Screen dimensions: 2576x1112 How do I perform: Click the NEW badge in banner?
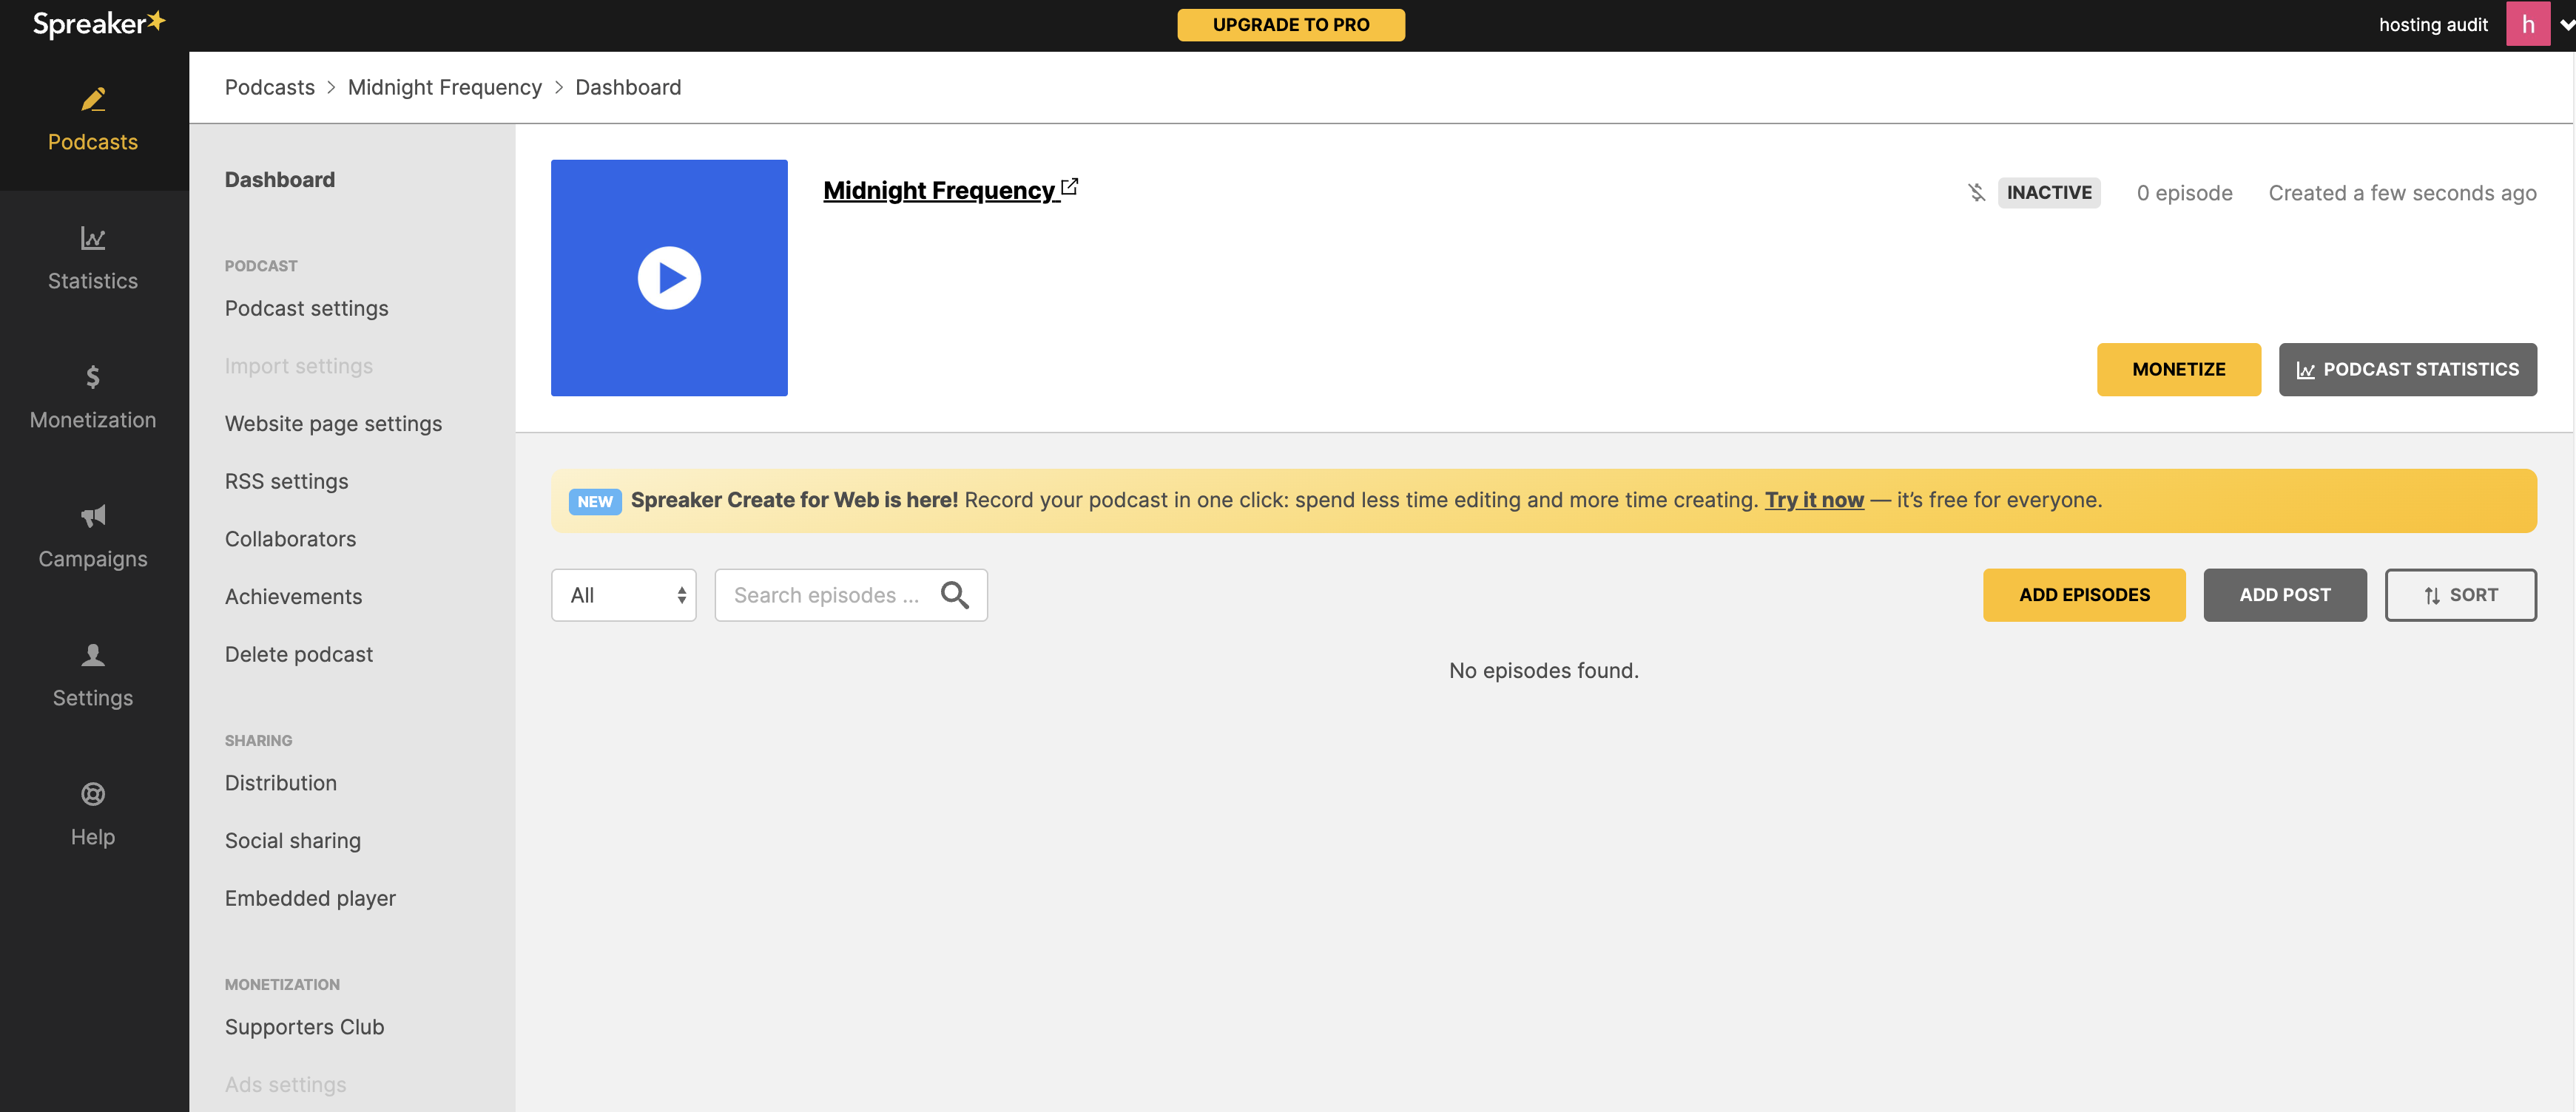(x=595, y=501)
